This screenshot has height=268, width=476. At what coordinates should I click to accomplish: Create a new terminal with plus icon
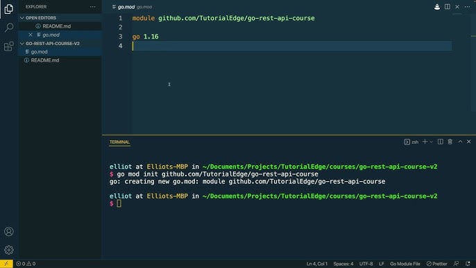click(425, 142)
